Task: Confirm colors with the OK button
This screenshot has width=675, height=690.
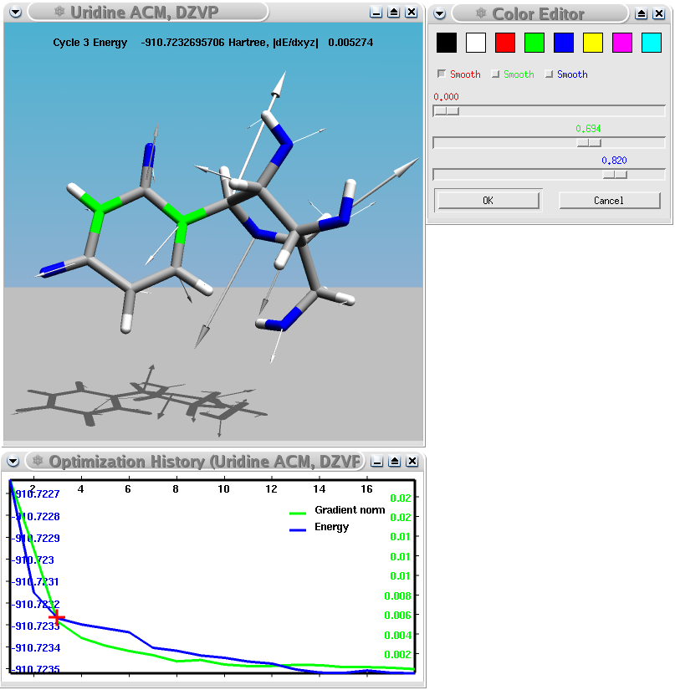Action: 488,201
